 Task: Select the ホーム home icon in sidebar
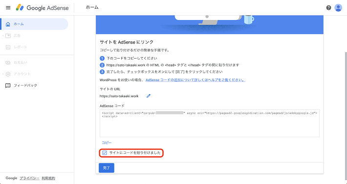(8, 24)
